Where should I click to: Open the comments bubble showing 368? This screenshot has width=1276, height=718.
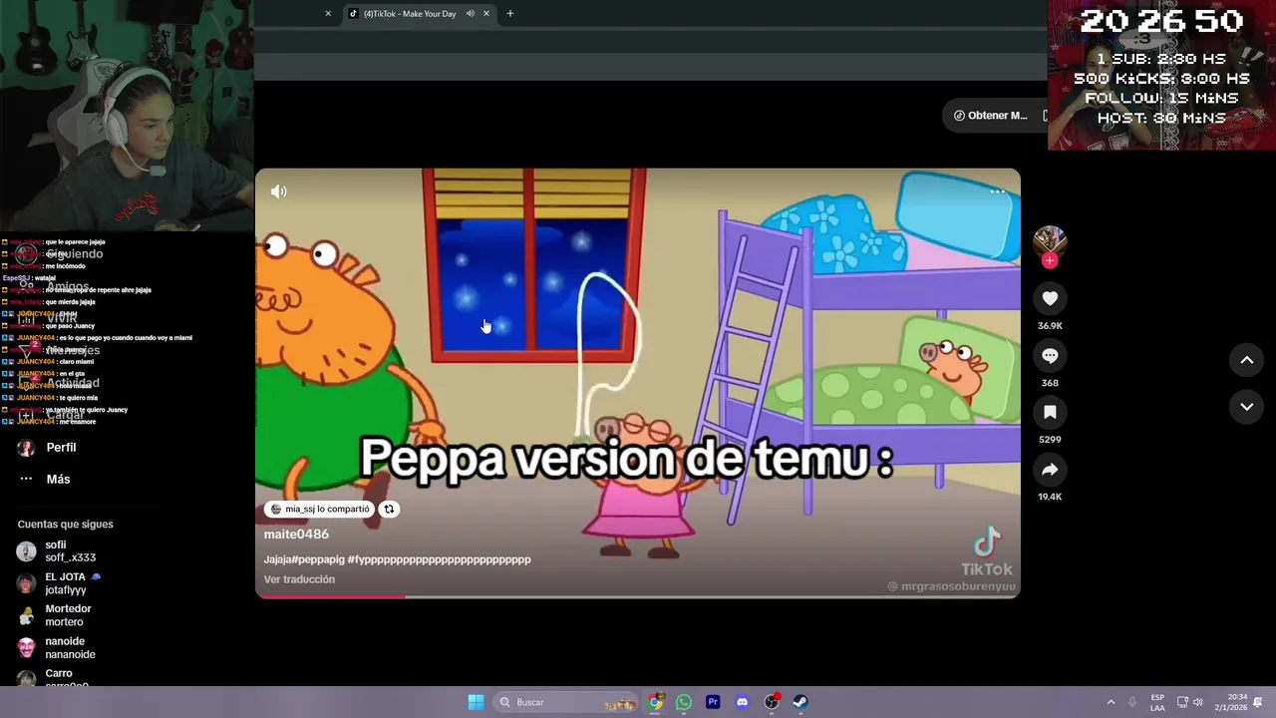pos(1050,355)
